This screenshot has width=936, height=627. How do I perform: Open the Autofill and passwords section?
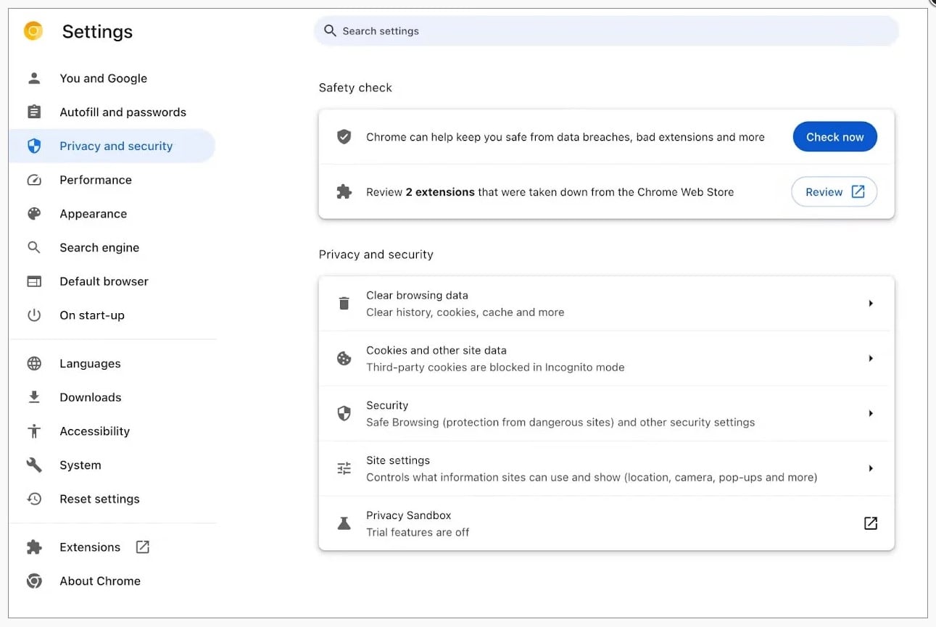(123, 112)
